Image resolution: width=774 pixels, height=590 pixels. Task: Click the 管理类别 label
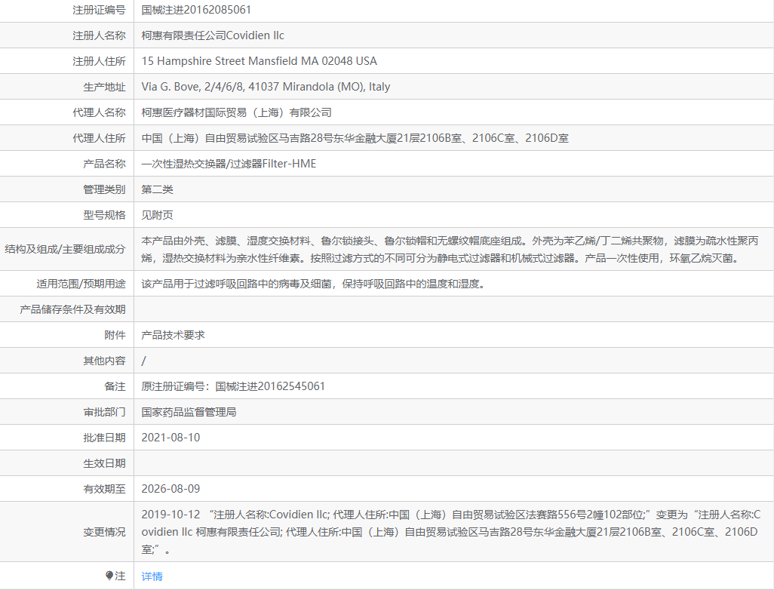104,189
